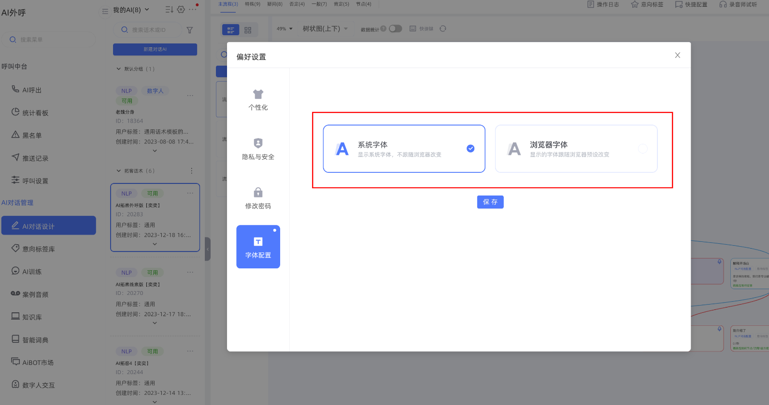Click the gear settings icon near 我的AI
This screenshot has height=405, width=769.
coord(181,10)
